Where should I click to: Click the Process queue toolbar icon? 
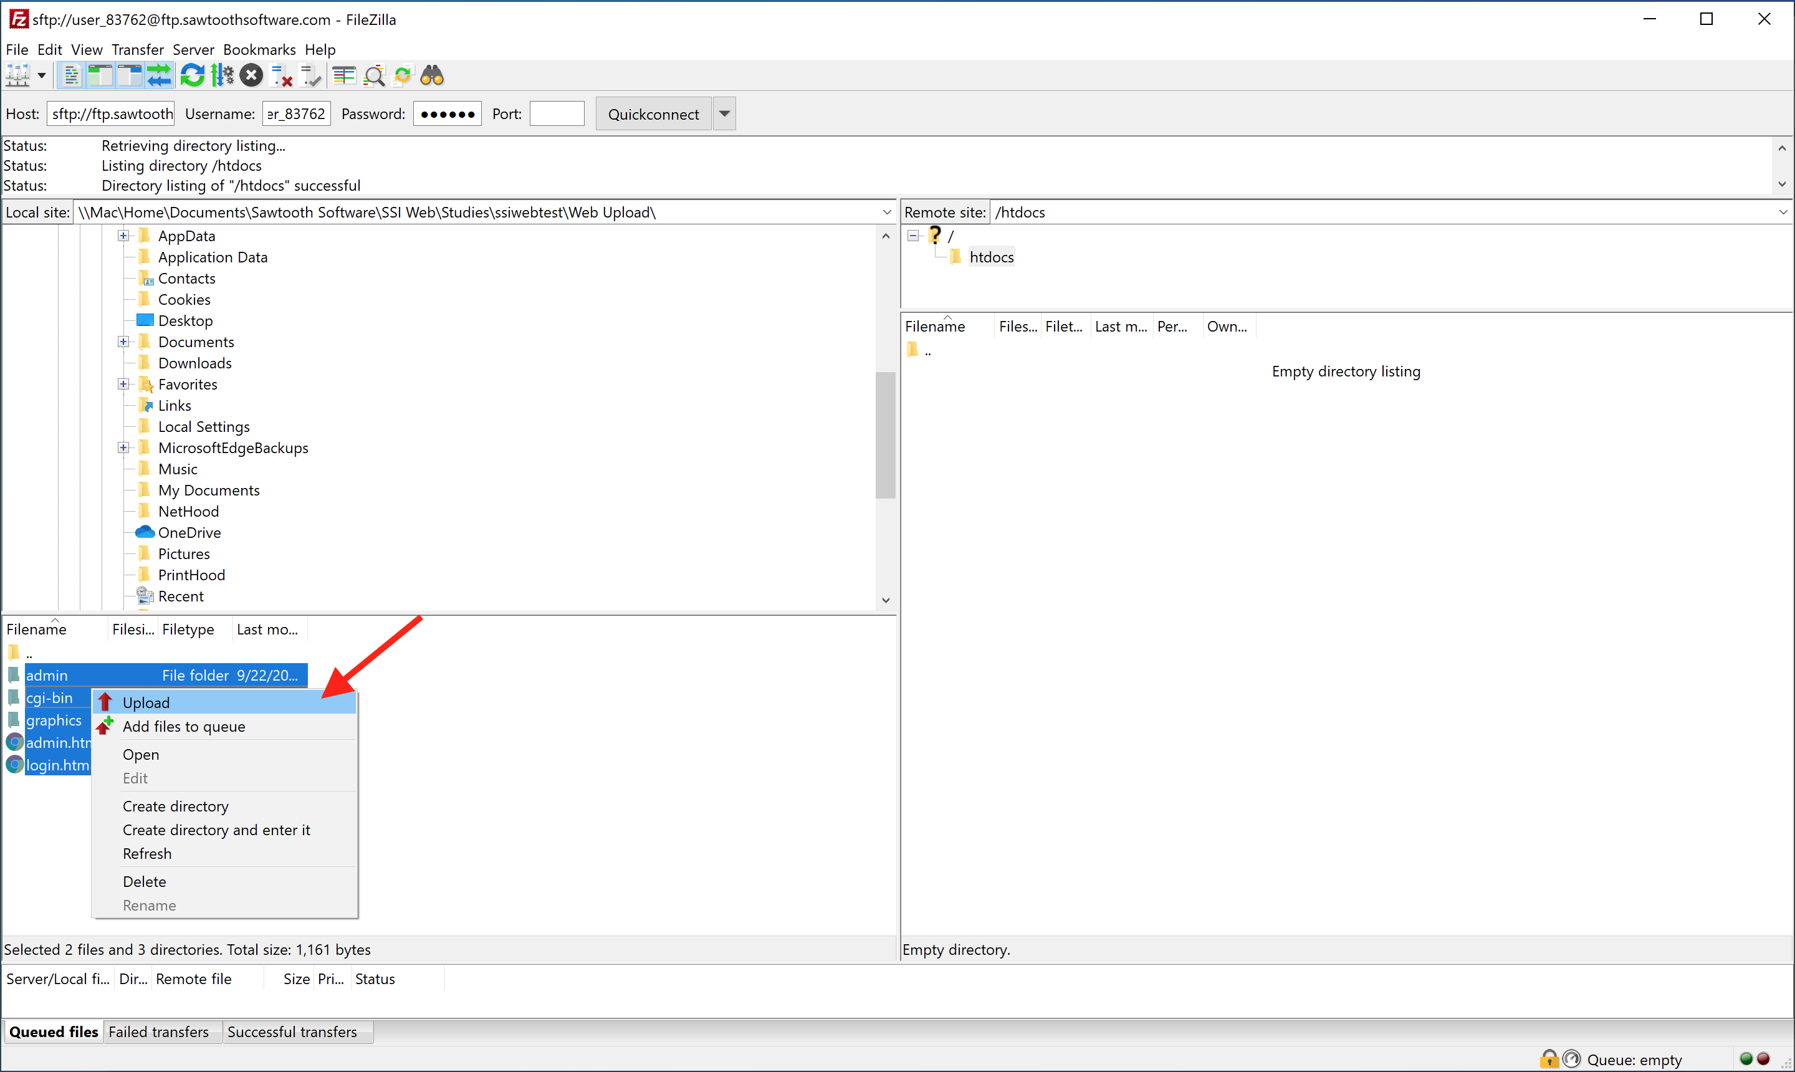pyautogui.click(x=222, y=76)
